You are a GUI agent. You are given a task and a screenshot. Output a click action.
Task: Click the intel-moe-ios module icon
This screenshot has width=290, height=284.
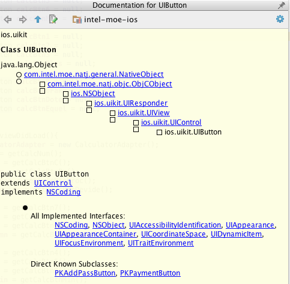(77, 20)
